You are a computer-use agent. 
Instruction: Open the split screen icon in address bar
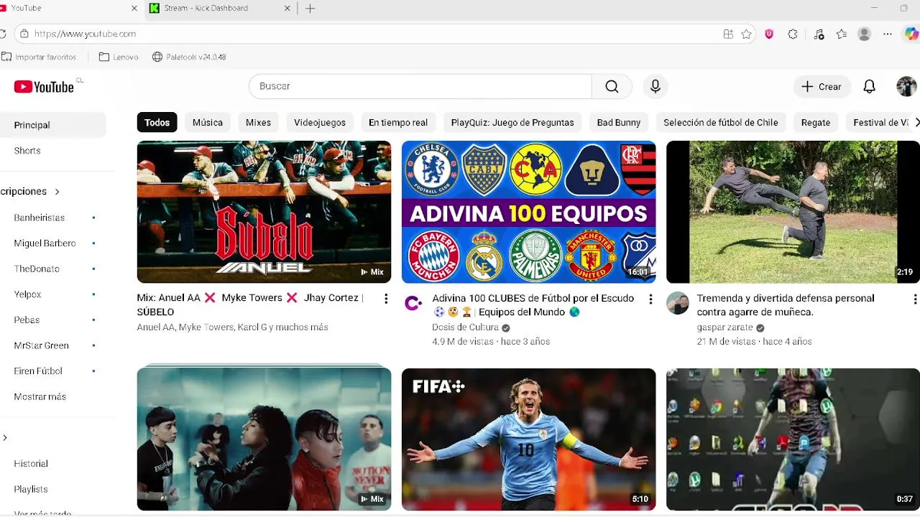728,34
